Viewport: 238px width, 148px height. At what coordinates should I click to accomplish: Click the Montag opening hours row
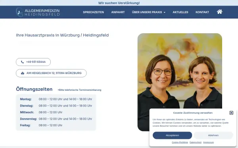click(x=56, y=99)
